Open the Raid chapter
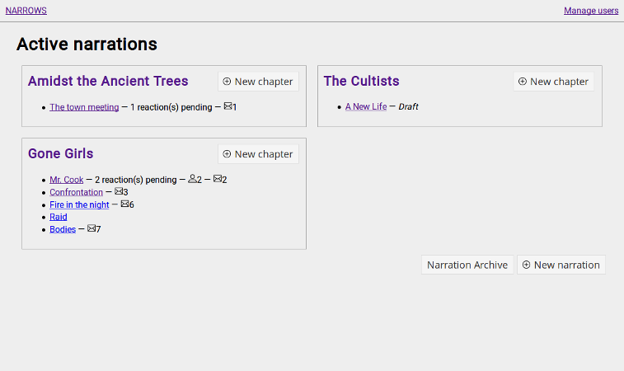The height and width of the screenshot is (371, 624). pyautogui.click(x=58, y=217)
